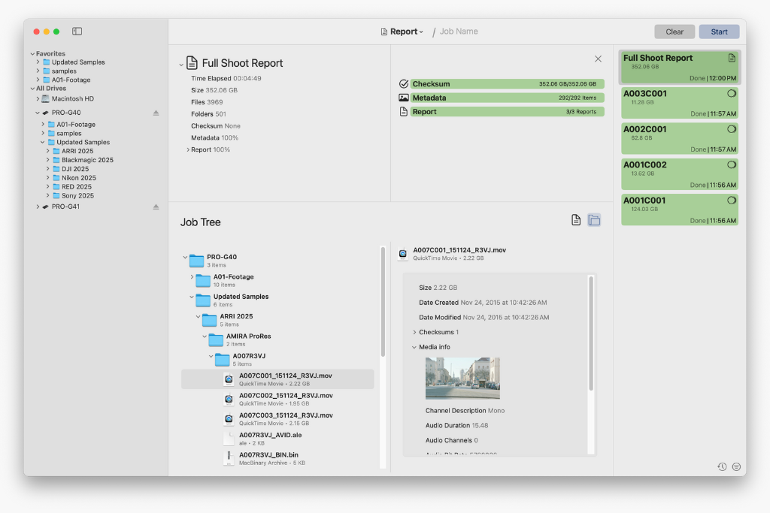Click the A003C001 job status icon
The height and width of the screenshot is (513, 770).
coord(731,94)
